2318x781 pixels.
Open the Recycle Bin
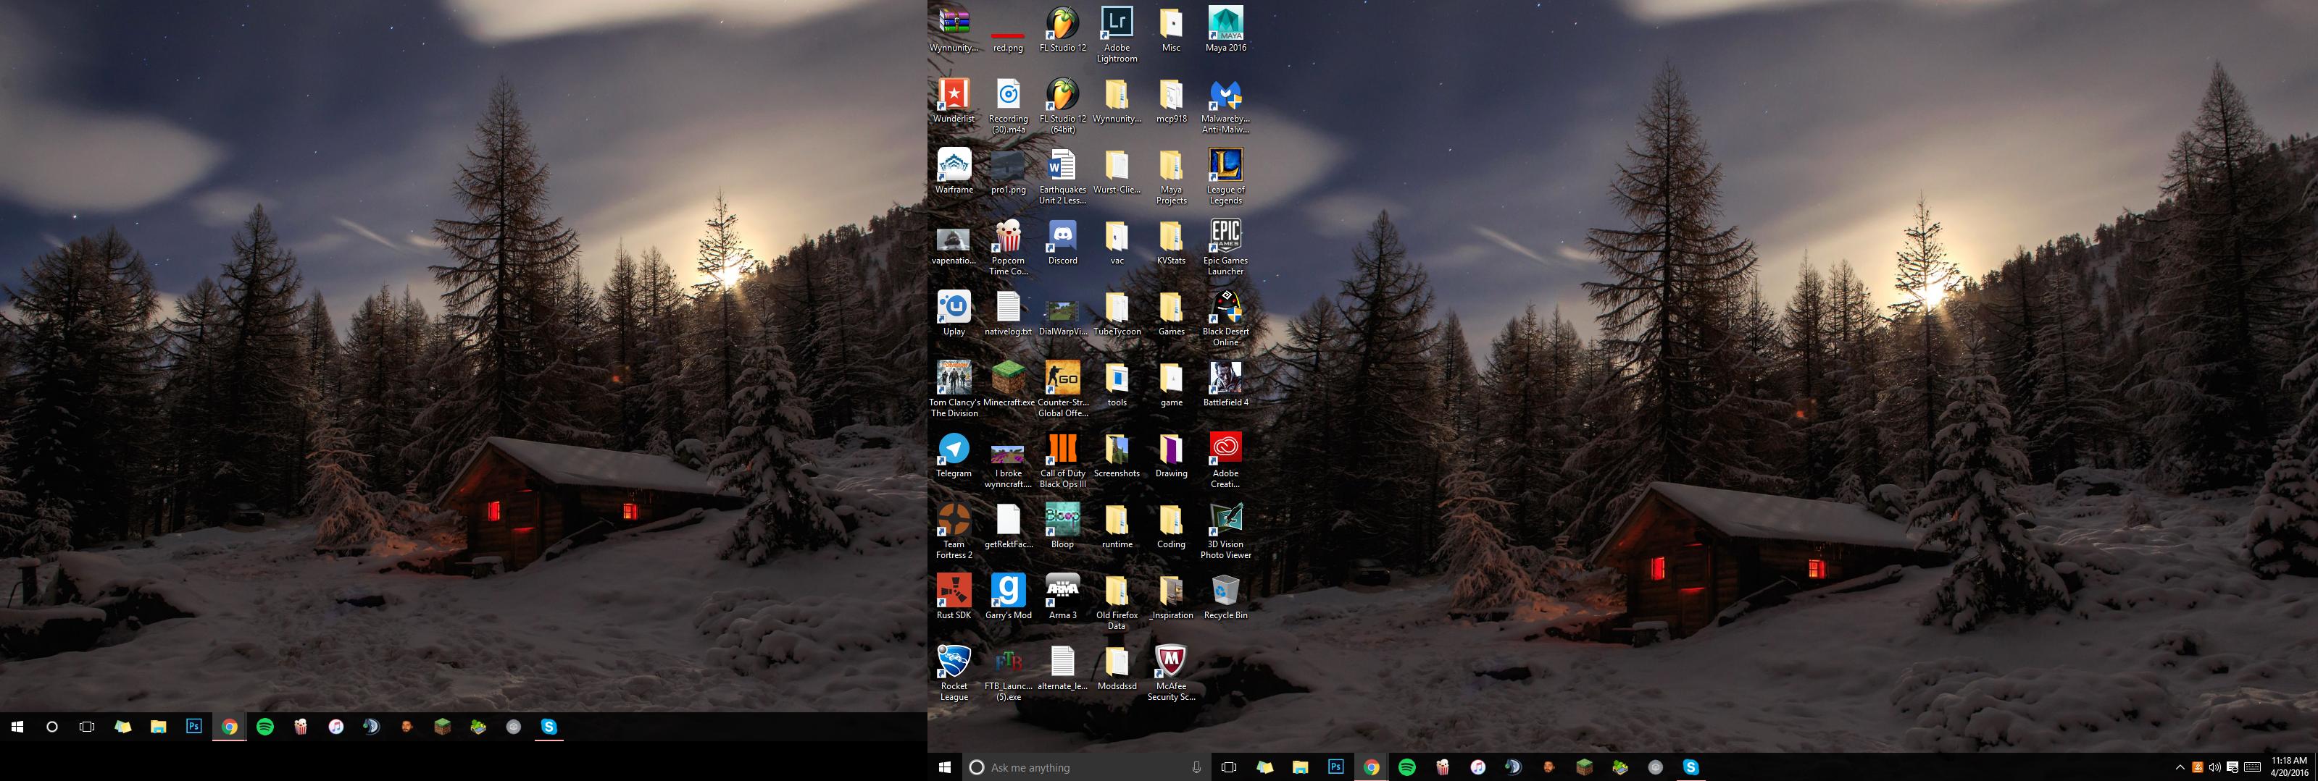pyautogui.click(x=1225, y=596)
